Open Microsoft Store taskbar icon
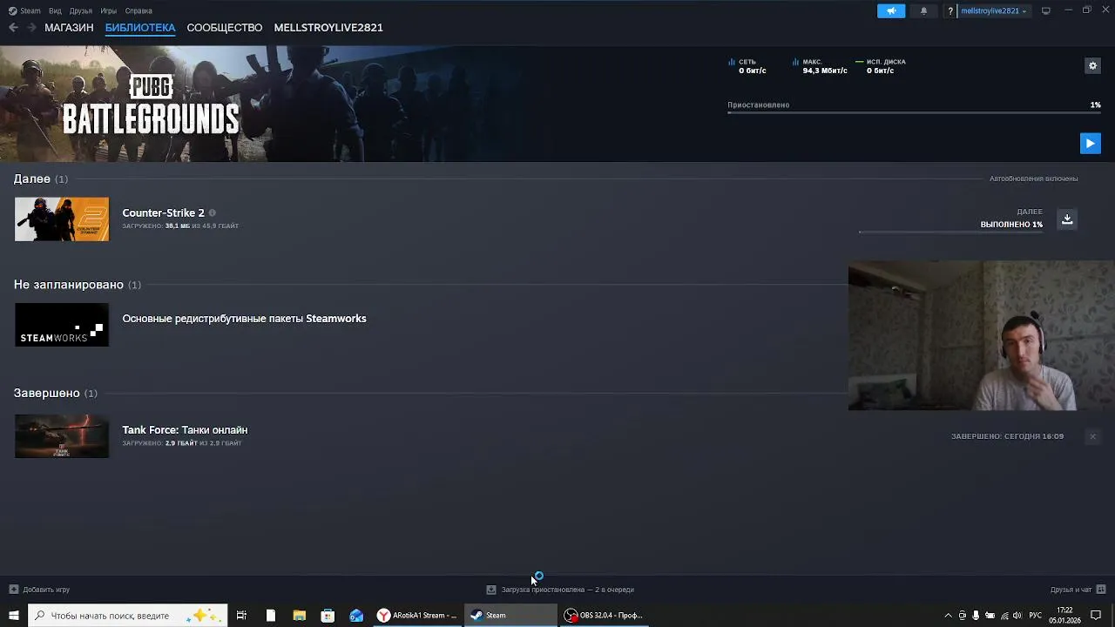 (x=328, y=616)
